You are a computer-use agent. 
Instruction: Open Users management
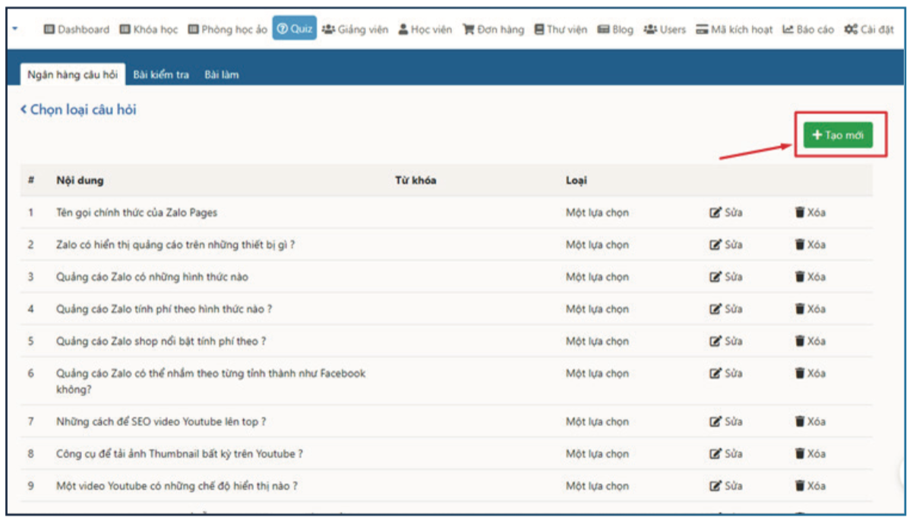pos(665,30)
